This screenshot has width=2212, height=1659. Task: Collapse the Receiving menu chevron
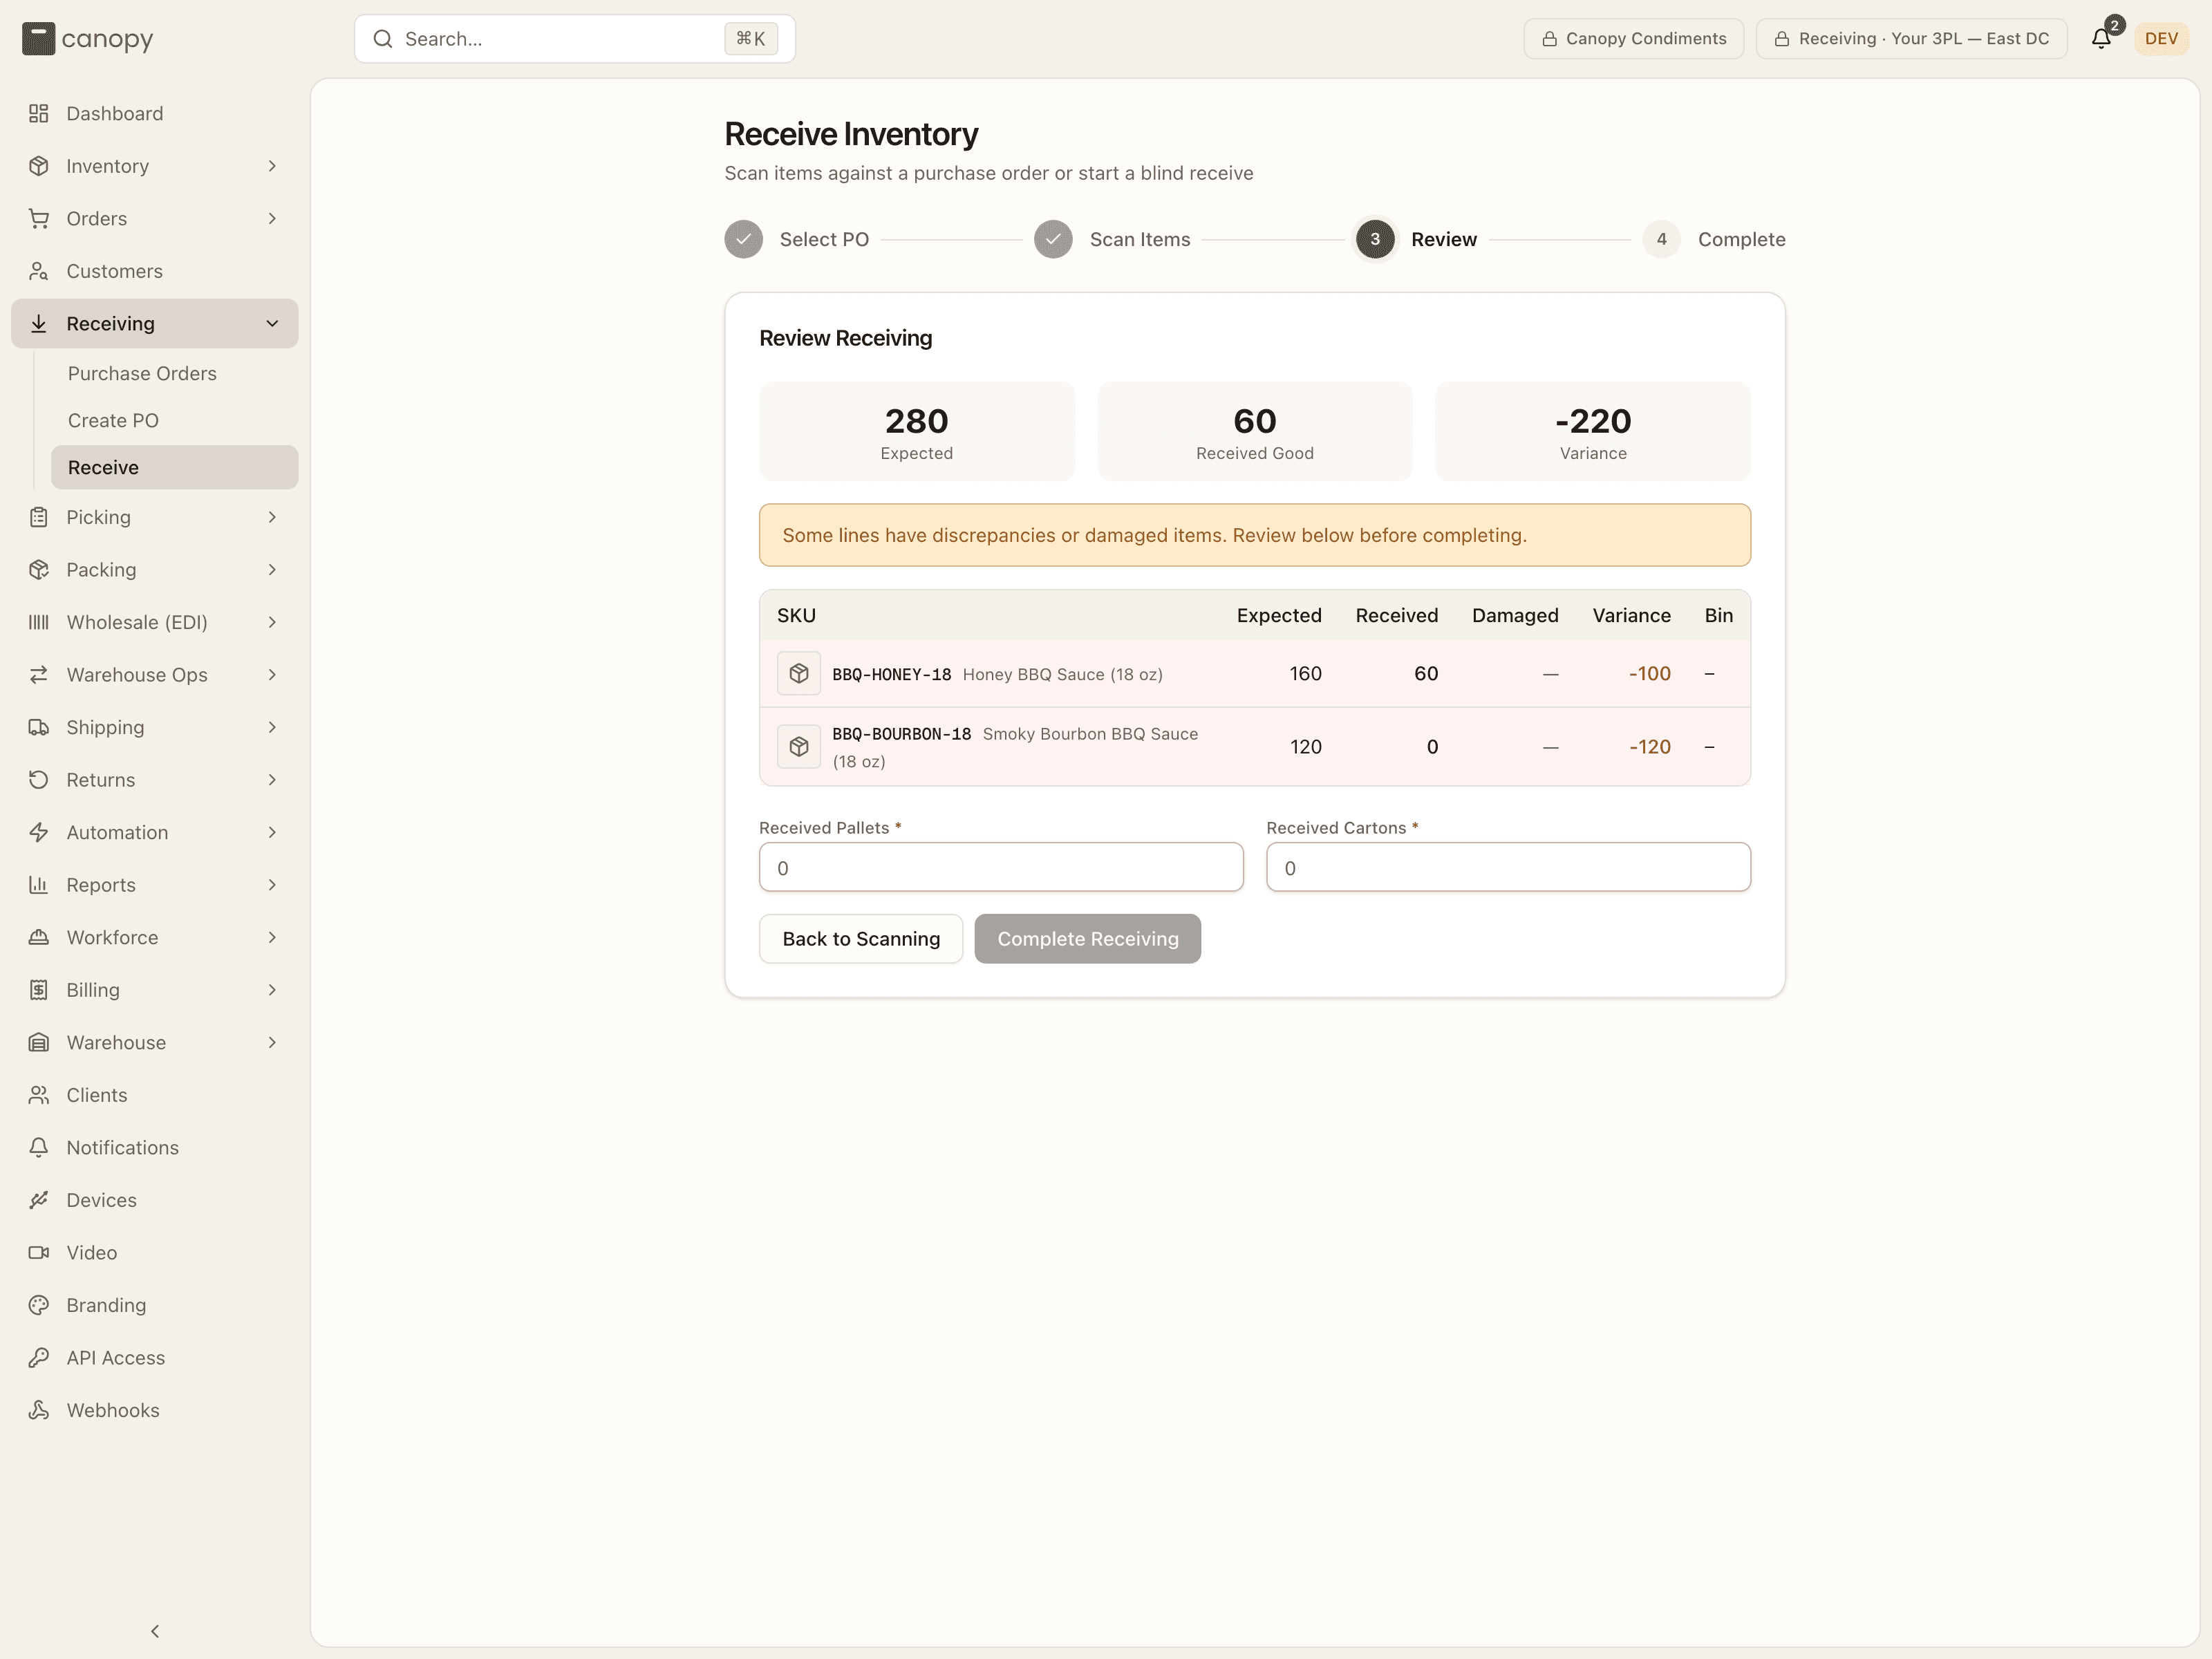[272, 323]
